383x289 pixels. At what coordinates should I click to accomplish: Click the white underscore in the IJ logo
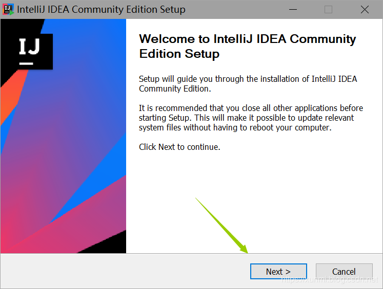[27, 63]
